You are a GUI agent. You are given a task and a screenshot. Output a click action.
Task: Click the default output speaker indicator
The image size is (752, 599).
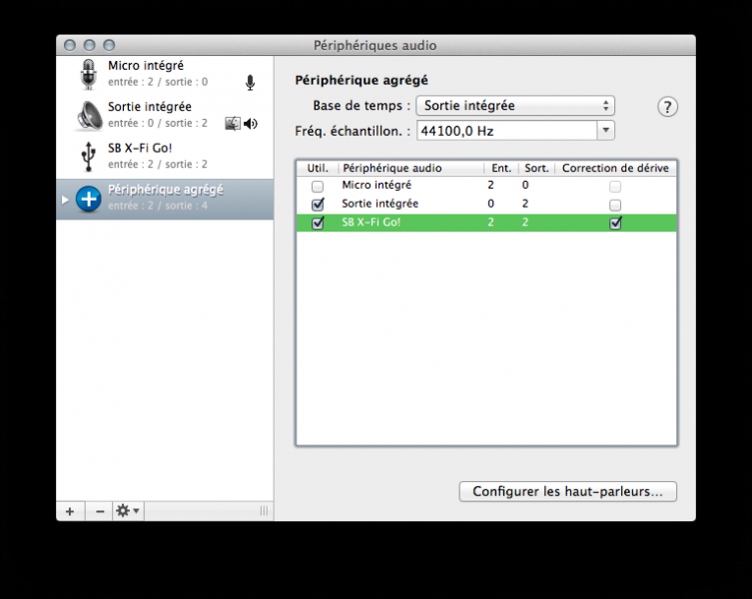(x=251, y=124)
